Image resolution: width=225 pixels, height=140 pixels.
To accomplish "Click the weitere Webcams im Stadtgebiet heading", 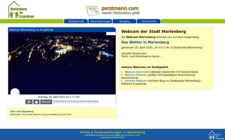I will click(145, 67).
